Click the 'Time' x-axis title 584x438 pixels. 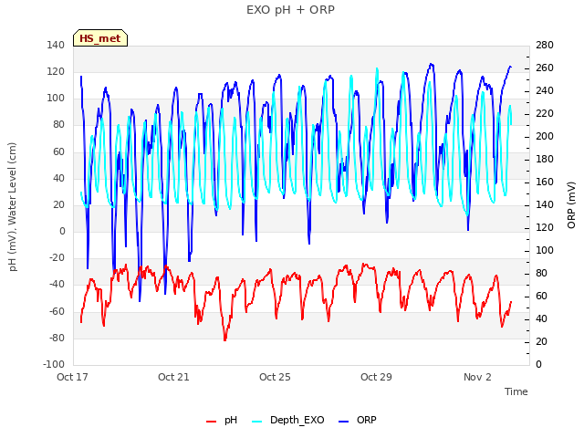[516, 391]
